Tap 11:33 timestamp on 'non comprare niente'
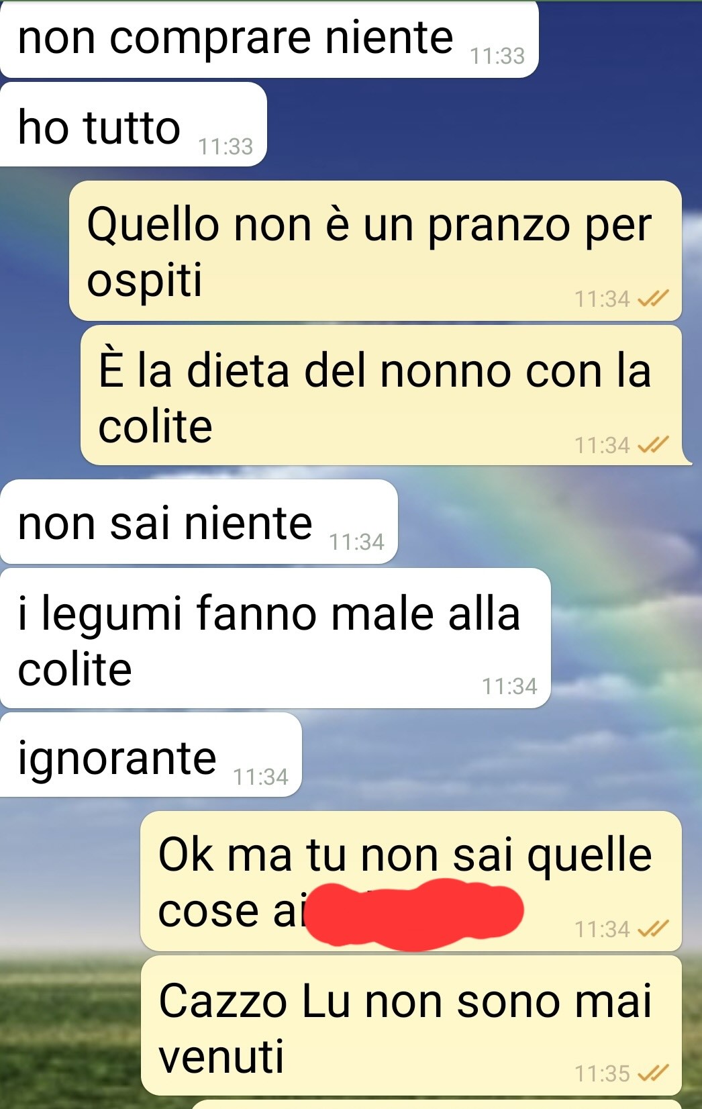This screenshot has width=702, height=1109. point(497,56)
